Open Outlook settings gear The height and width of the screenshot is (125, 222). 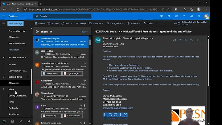click(x=177, y=16)
